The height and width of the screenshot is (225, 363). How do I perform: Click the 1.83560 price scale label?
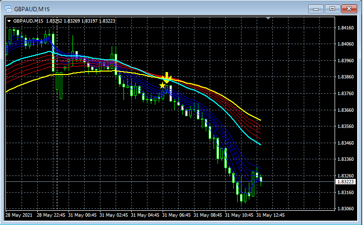tap(346, 126)
